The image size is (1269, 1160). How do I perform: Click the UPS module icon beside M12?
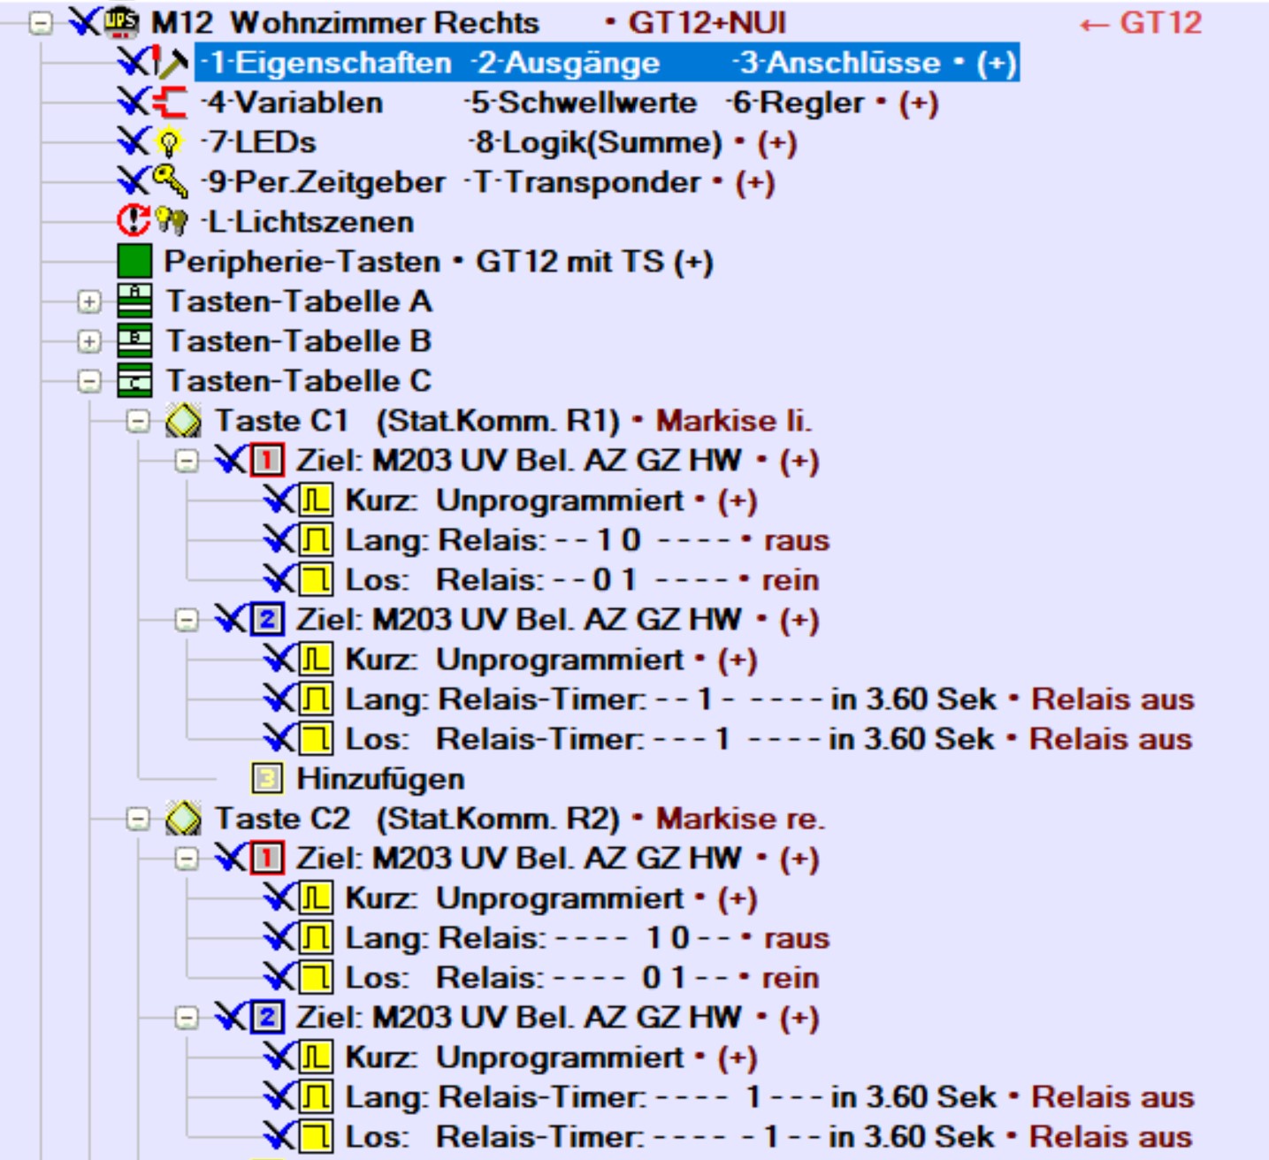click(122, 22)
